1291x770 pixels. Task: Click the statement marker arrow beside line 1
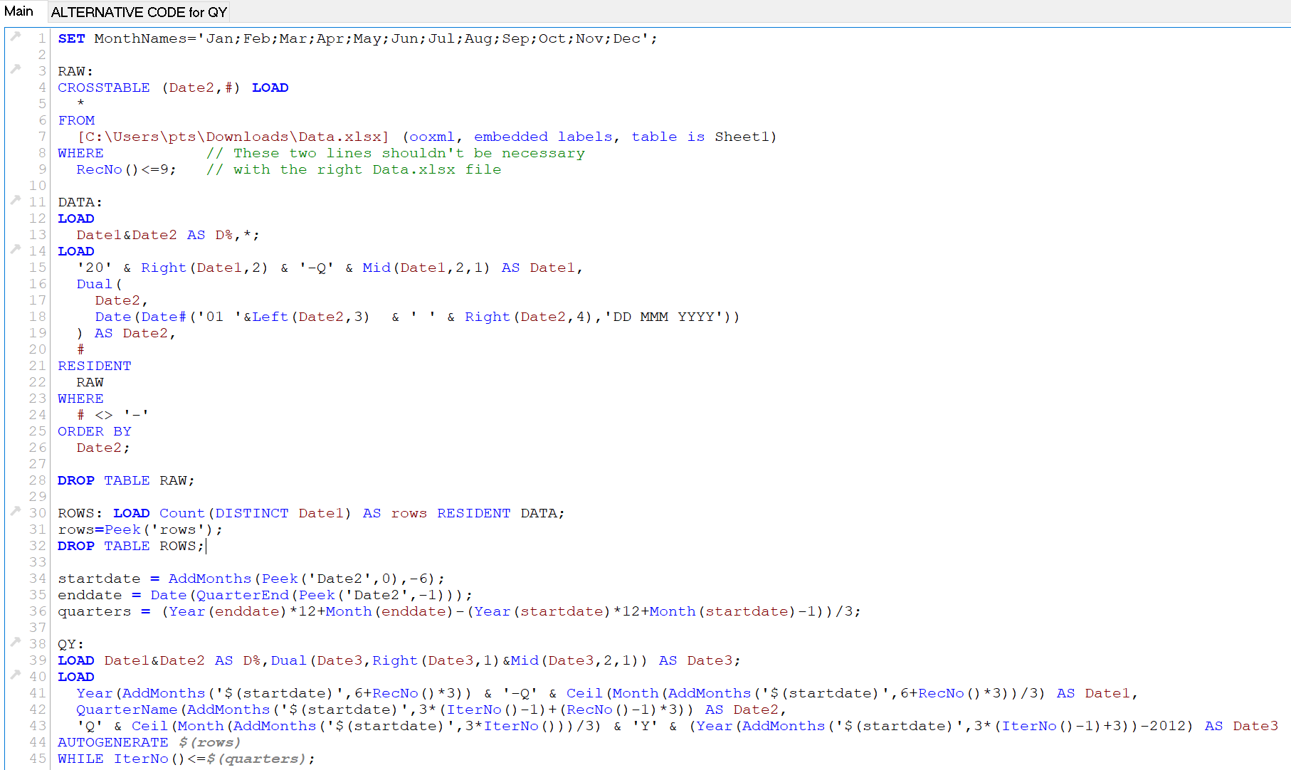(16, 36)
